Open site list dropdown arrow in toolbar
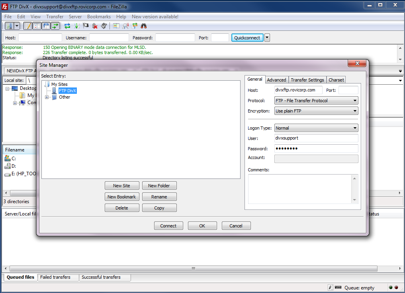Image resolution: width=405 pixels, height=293 pixels. (17, 26)
